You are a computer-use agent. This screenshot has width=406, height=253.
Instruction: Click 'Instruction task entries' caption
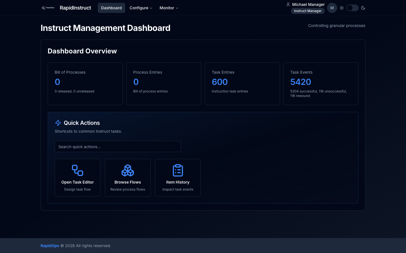click(230, 91)
